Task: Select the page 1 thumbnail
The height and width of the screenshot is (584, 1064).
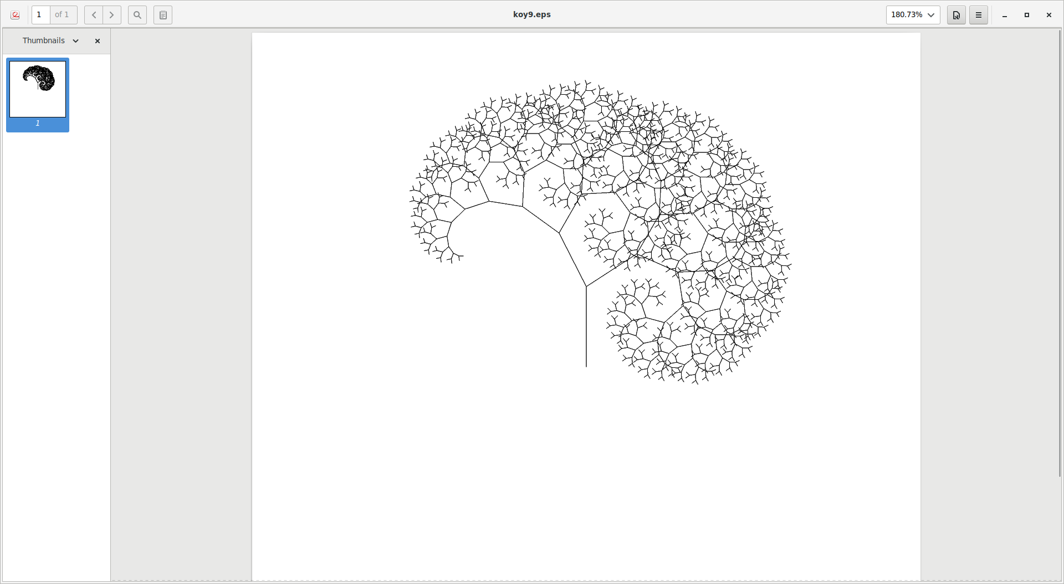Action: point(38,95)
